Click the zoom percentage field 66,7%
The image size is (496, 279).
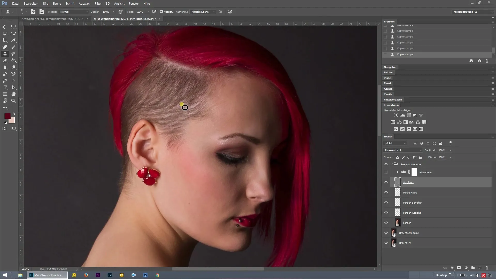(25, 269)
